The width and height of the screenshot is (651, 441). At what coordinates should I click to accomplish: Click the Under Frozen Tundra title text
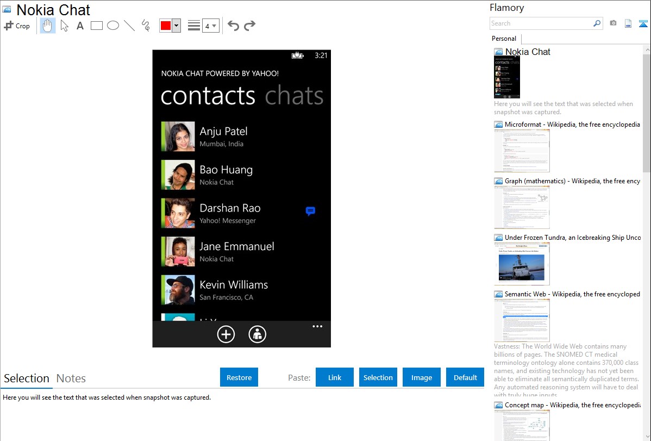tap(573, 238)
